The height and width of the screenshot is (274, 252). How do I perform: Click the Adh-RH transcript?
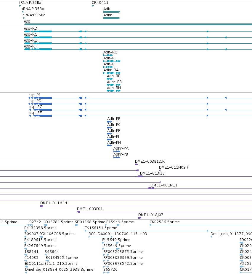(114, 91)
